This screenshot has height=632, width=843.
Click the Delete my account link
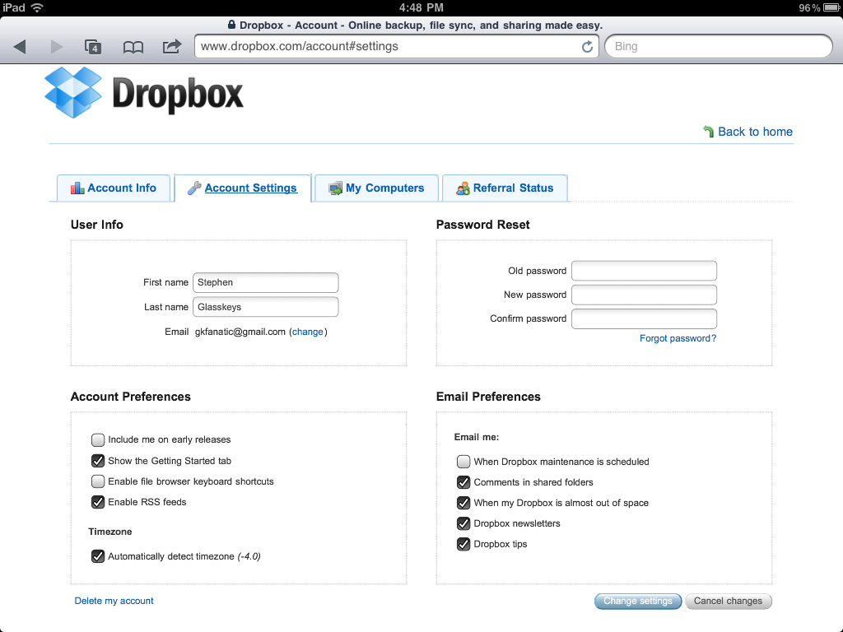pos(114,601)
